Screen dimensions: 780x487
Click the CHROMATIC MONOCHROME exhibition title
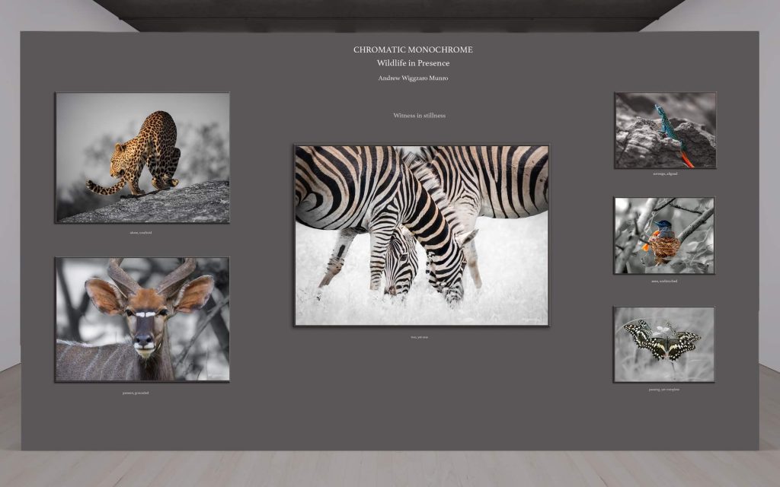point(413,49)
